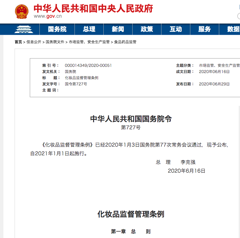
Task: Click the 市场监管、安全生产监管 breadcrumb link
Action: (89, 42)
